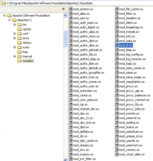Close the Folders pane
The height and width of the screenshot is (161, 153).
63,9
